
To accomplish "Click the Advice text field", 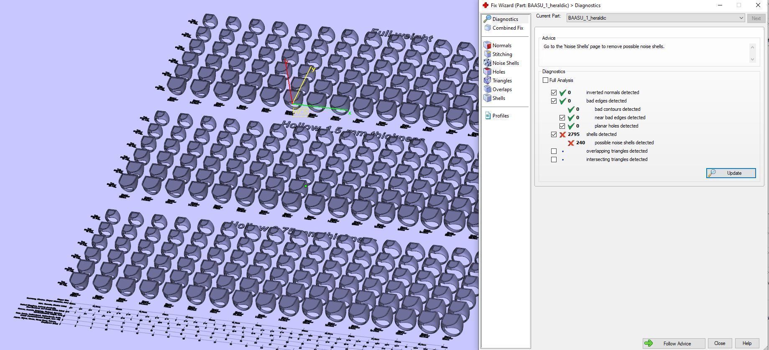I will click(646, 53).
